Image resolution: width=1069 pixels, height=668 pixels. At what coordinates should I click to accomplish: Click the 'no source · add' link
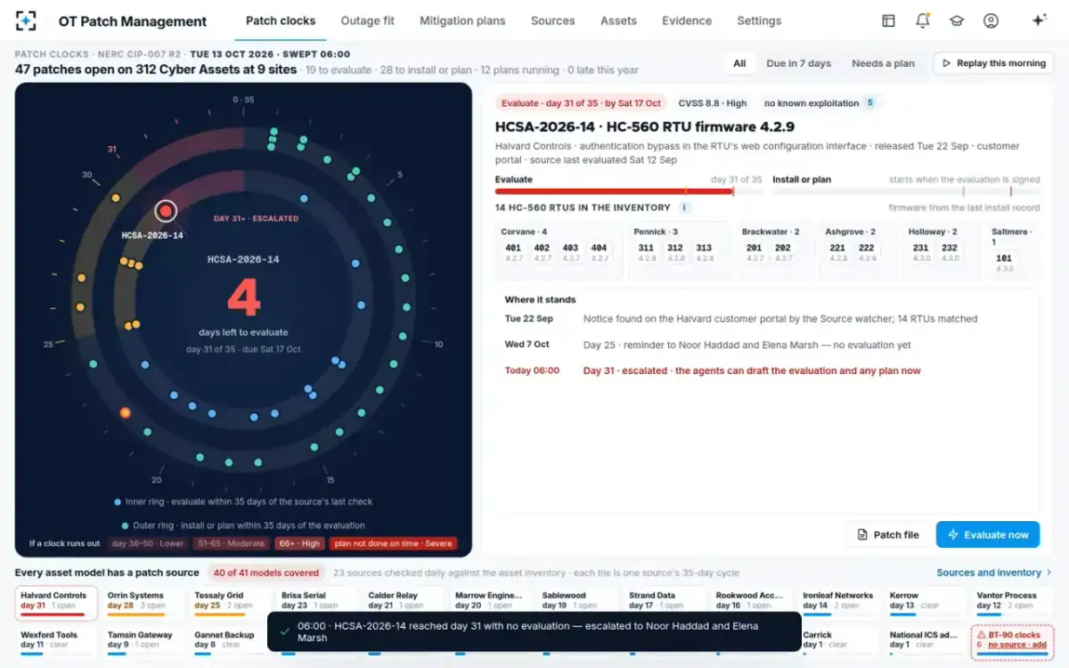click(1017, 645)
